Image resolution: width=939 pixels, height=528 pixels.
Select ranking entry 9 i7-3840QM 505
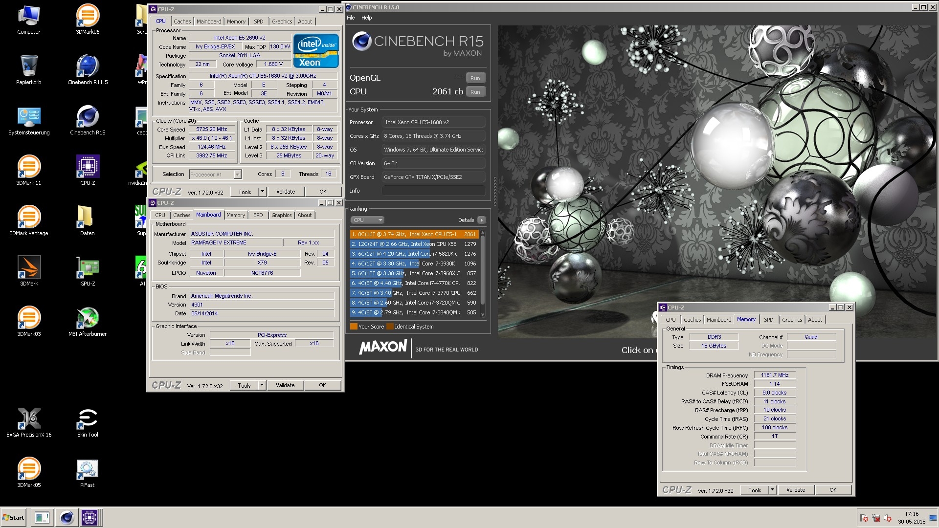point(414,312)
